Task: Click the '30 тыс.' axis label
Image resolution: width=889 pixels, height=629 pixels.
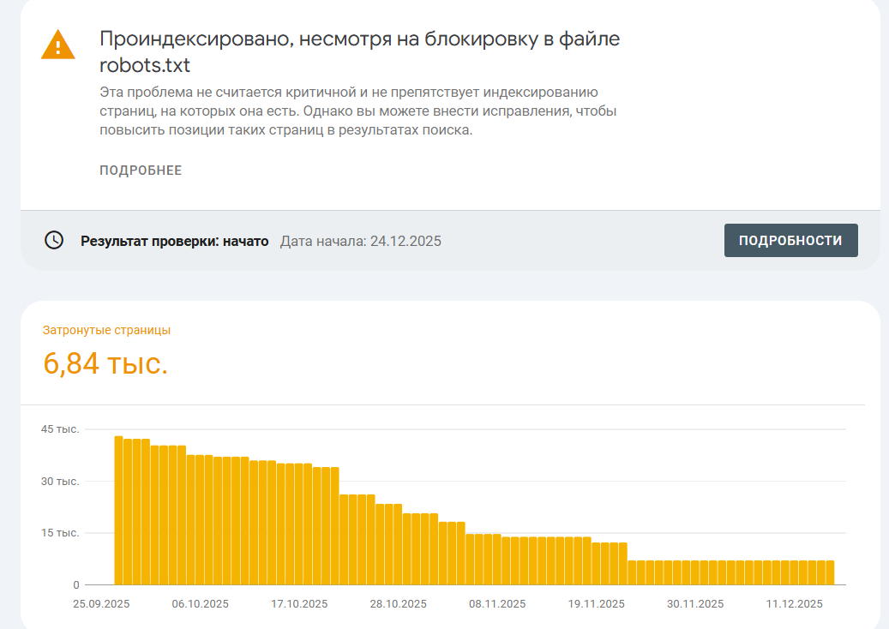Action: 60,481
